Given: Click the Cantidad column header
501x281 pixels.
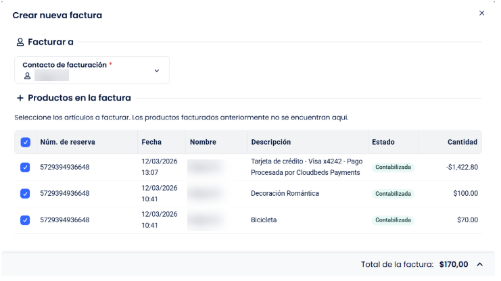Looking at the screenshot, I should click(x=462, y=143).
